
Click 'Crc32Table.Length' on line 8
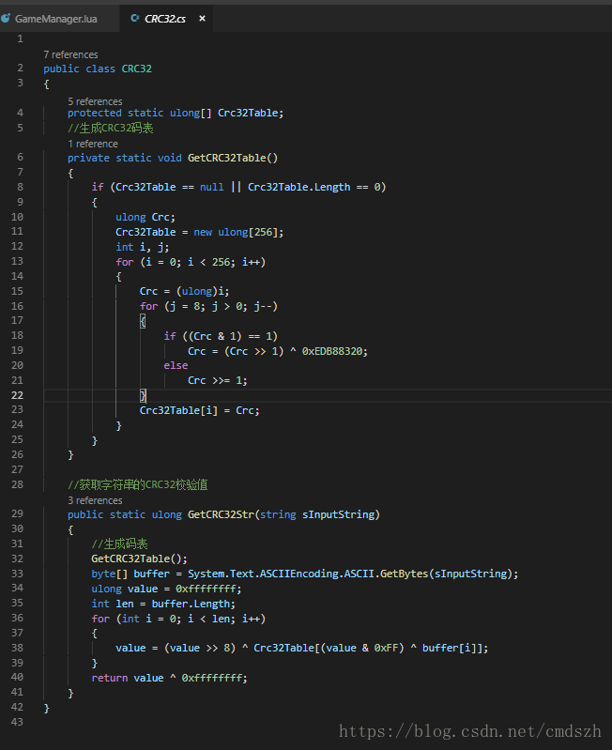pyautogui.click(x=298, y=187)
